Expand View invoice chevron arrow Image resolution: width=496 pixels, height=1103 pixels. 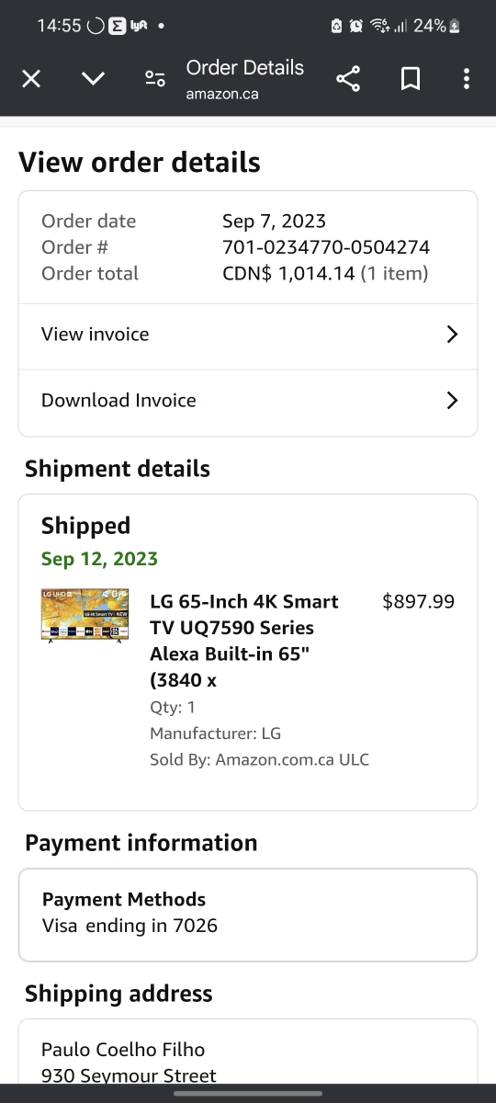(x=451, y=335)
